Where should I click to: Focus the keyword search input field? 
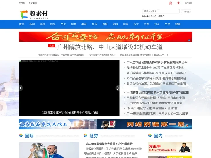pos(161,11)
